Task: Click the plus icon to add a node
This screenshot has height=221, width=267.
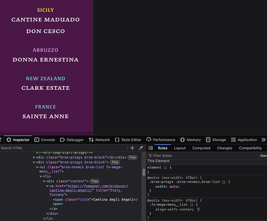Action: [x=132, y=148]
